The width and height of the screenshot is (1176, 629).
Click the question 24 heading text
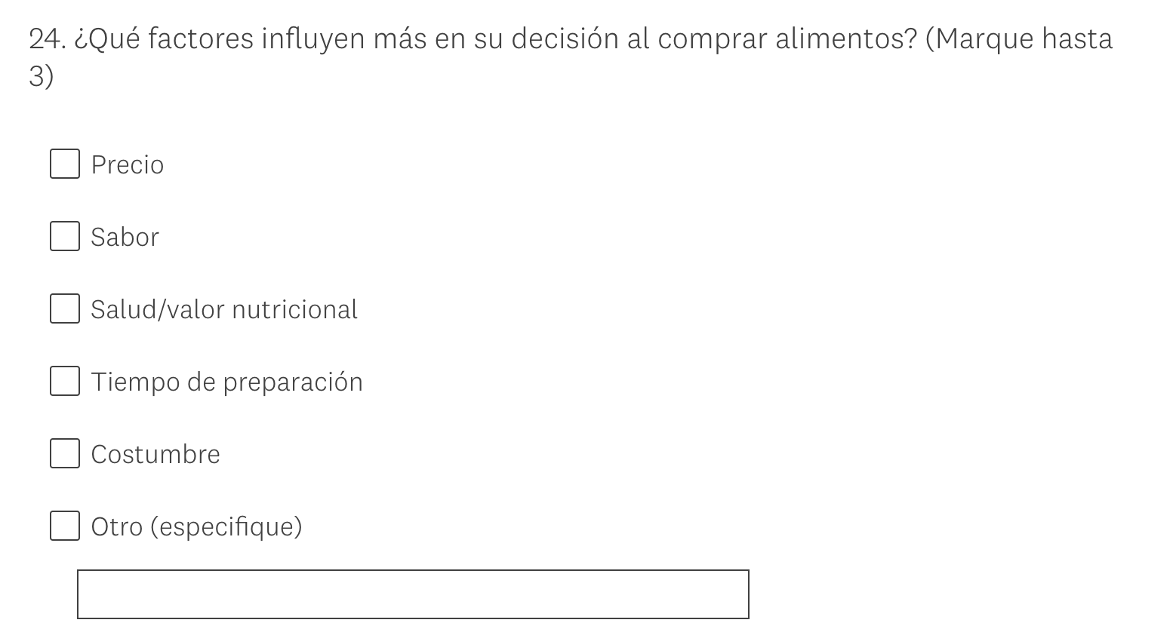[570, 39]
